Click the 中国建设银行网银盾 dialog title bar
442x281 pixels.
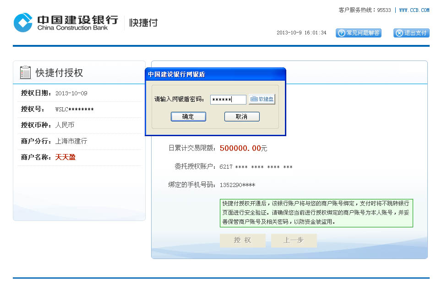pos(215,74)
